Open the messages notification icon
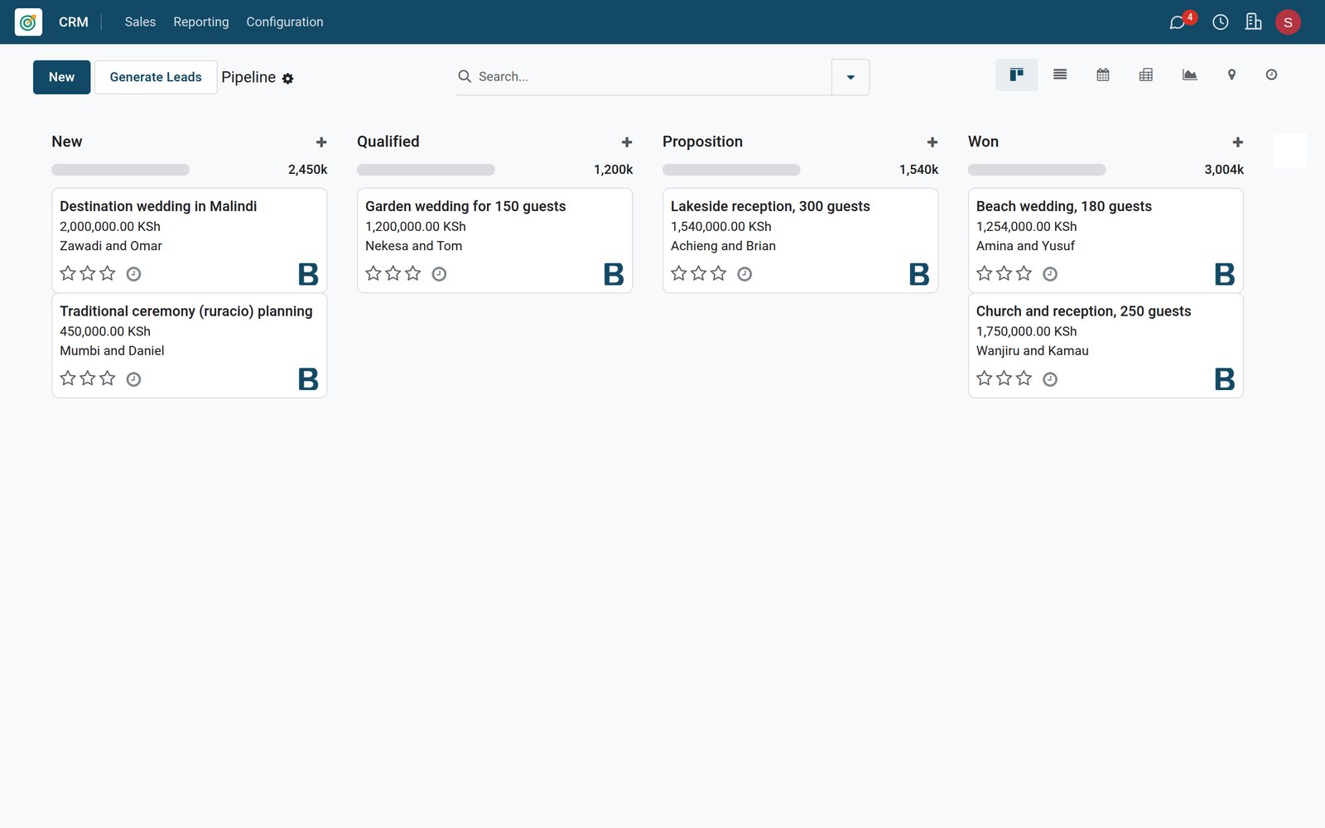Screen dimensions: 1325x828 coord(1177,22)
